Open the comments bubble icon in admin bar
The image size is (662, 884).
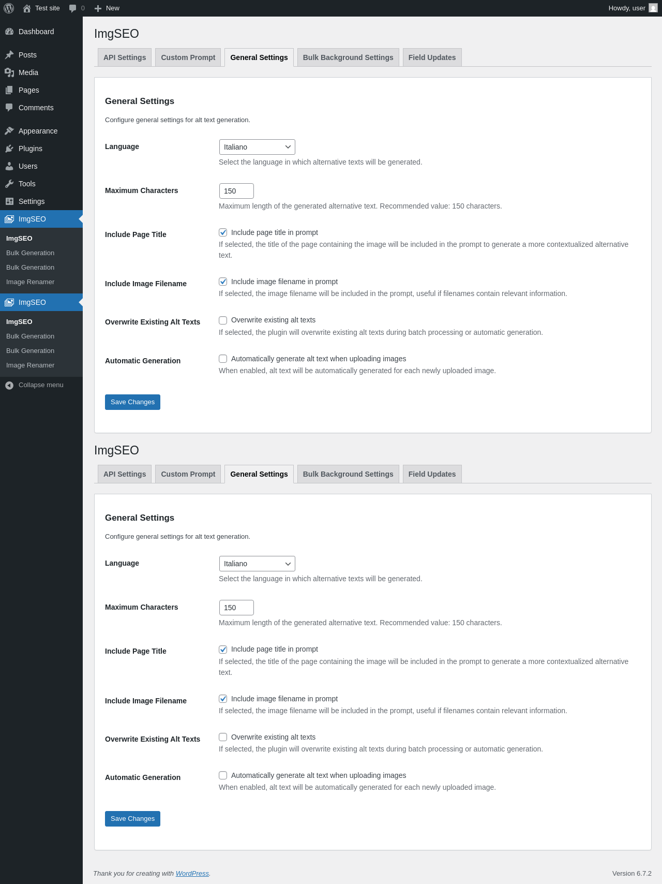coord(72,8)
